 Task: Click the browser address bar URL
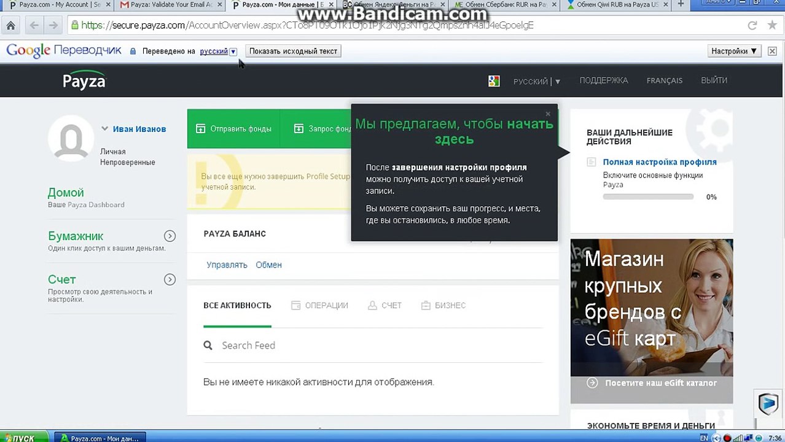coord(307,26)
